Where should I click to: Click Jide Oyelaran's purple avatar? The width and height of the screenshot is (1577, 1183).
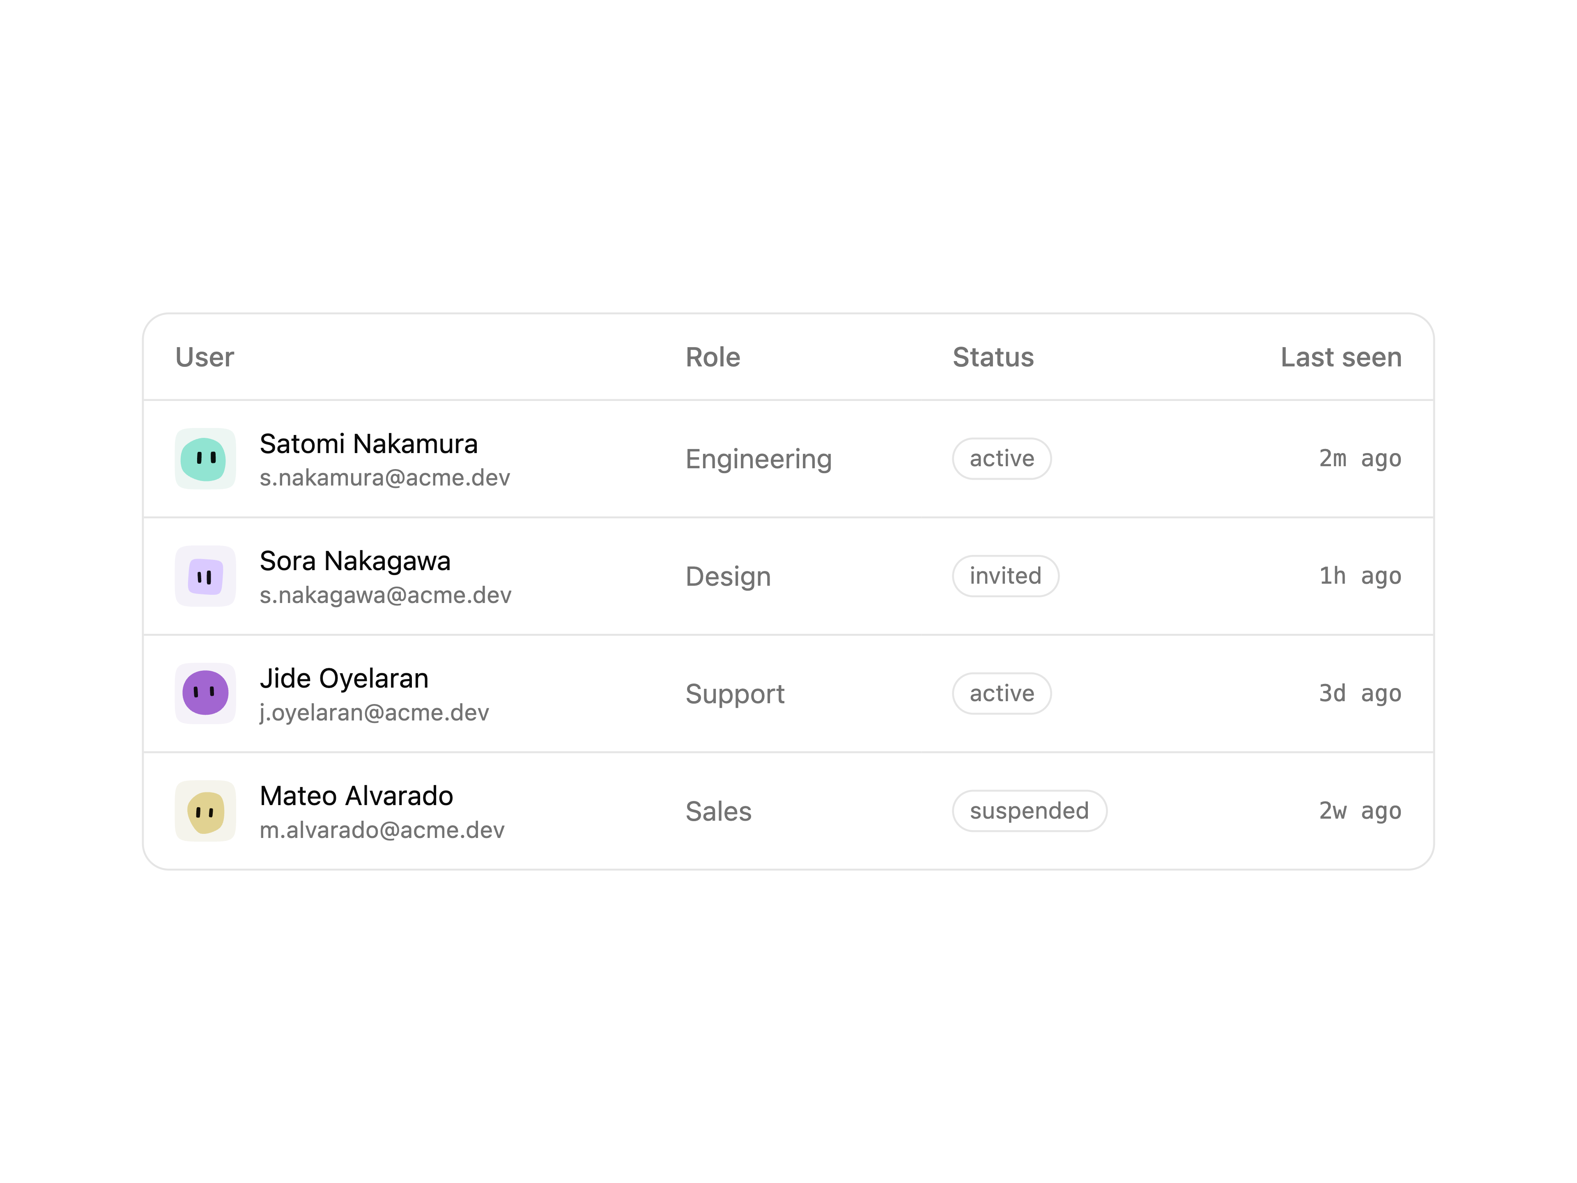tap(205, 693)
